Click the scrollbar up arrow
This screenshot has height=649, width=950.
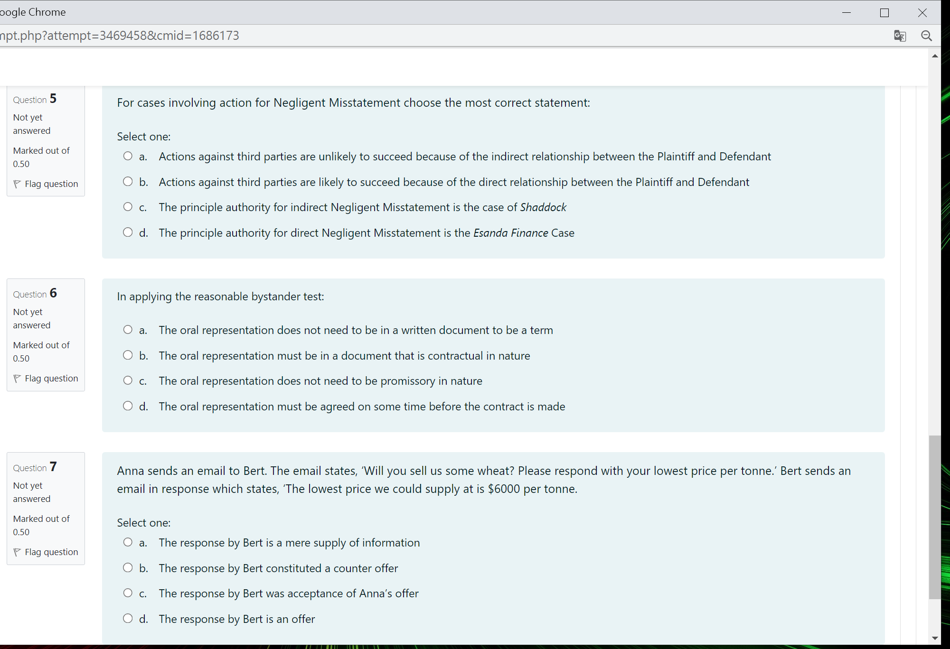[x=934, y=56]
